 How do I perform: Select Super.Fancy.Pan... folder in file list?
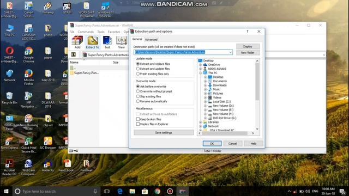click(84, 73)
